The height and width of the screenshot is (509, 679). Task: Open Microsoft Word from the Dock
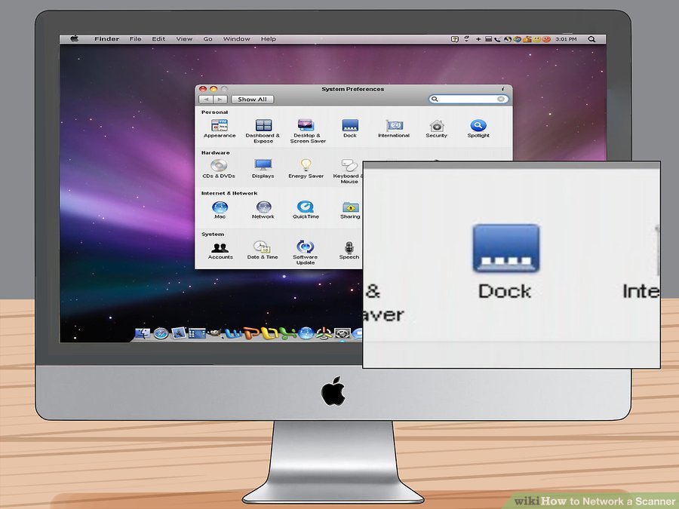[235, 334]
